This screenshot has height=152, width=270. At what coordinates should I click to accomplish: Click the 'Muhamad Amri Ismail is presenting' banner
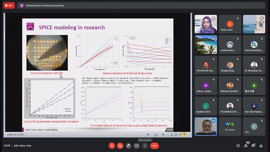point(45,5)
